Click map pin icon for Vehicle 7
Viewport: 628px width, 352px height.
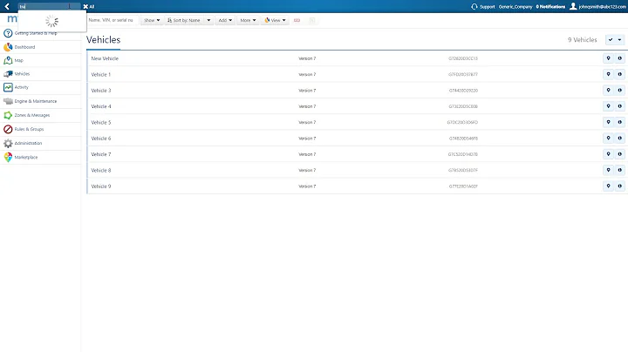(608, 154)
